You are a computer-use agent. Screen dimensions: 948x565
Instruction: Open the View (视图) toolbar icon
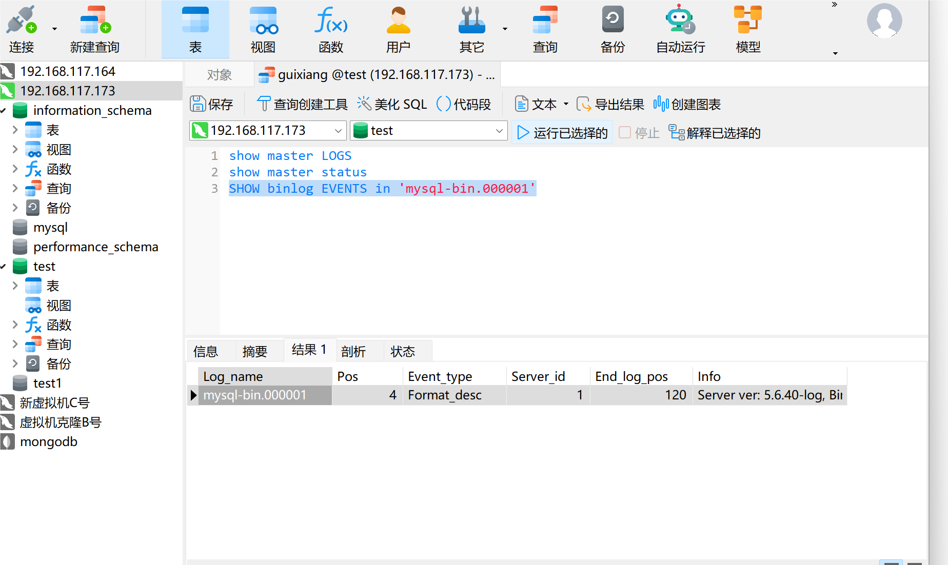[x=263, y=29]
